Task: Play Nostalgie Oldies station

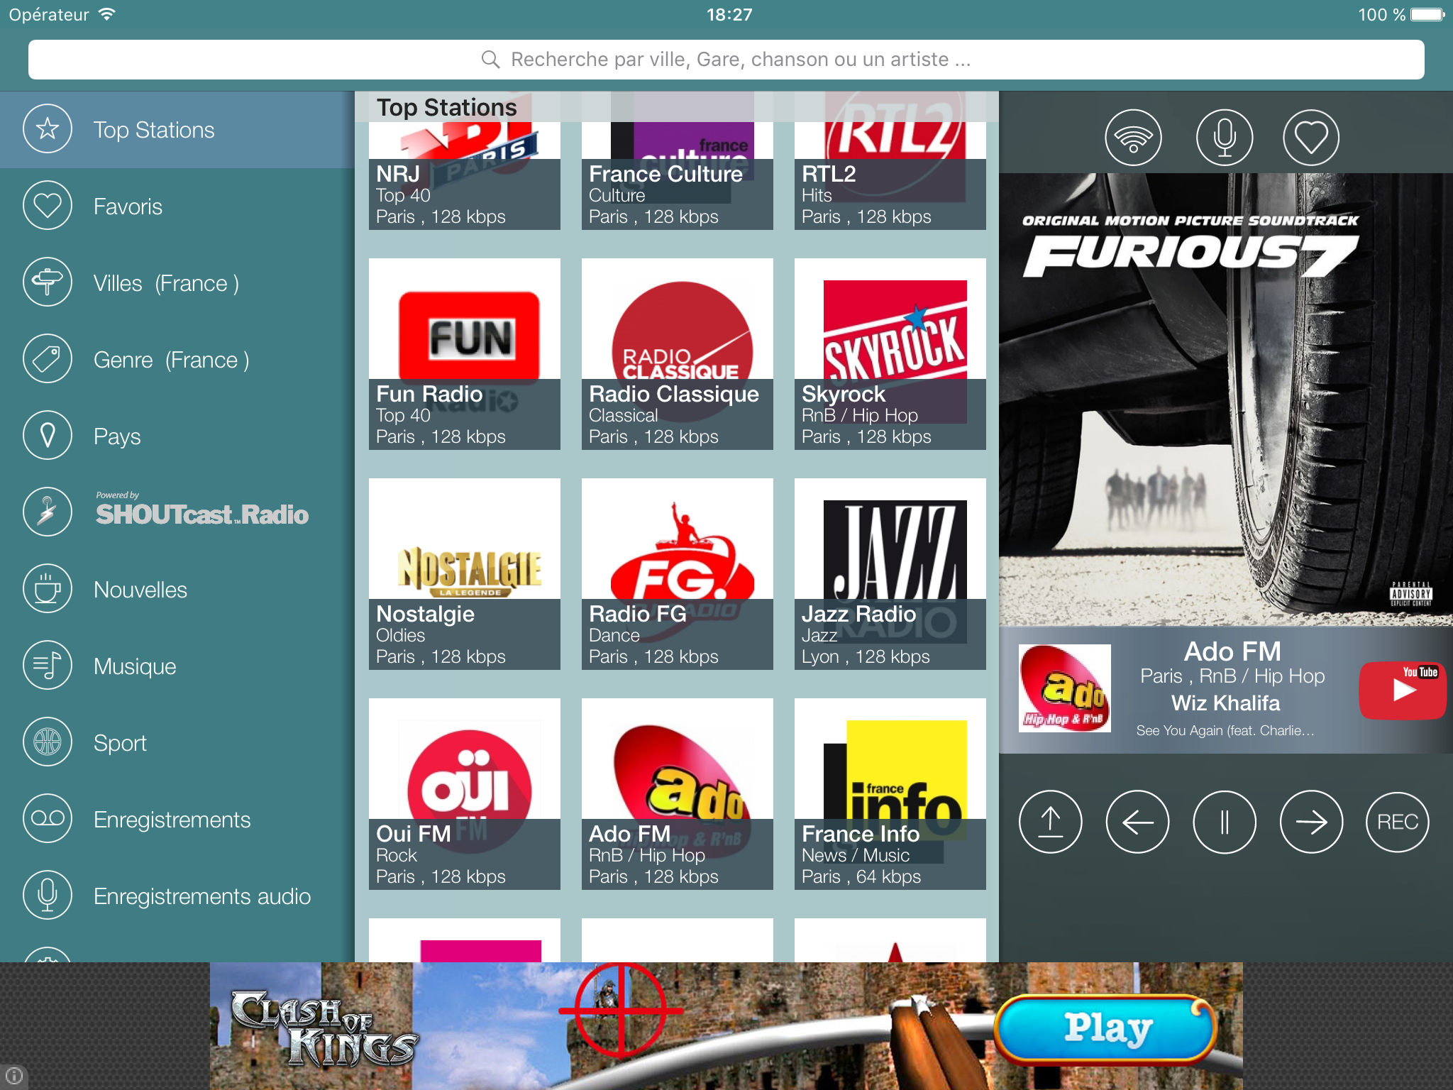Action: [x=465, y=574]
